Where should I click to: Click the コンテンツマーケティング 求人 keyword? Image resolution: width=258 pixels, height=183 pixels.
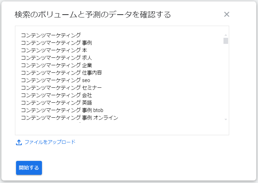56,57
